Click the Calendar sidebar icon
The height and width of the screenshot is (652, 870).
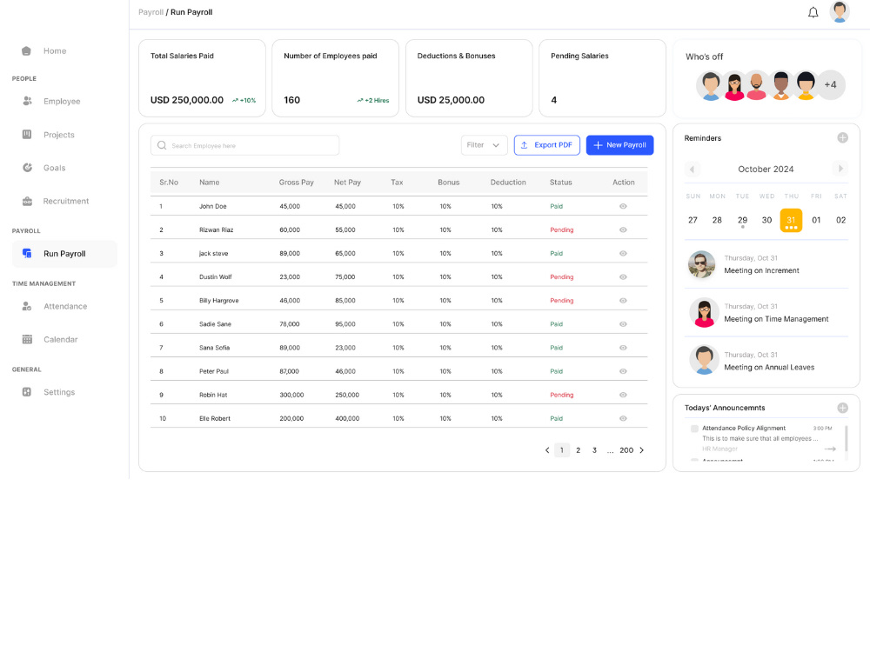coord(27,339)
